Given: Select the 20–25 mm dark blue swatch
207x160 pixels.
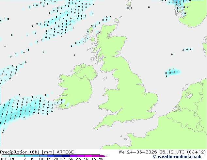Looking at the screenshot, I should (x=58, y=156).
